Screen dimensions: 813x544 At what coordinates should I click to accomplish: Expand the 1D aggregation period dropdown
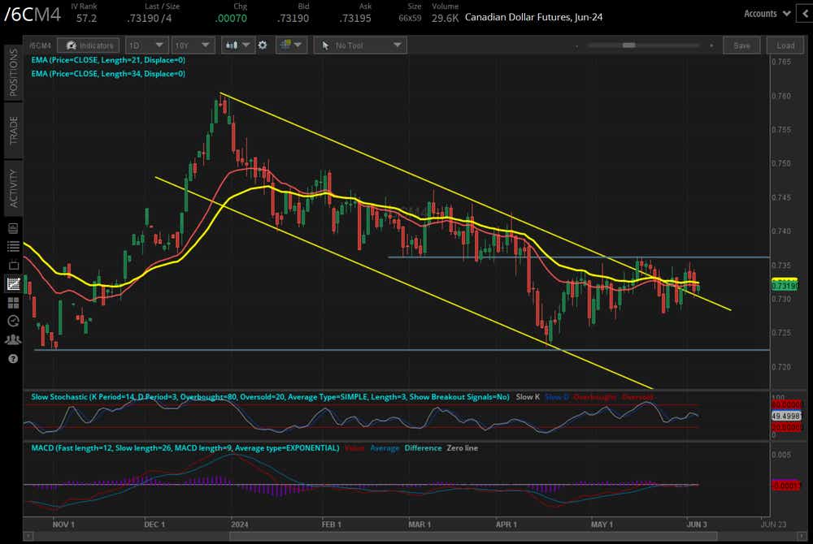pyautogui.click(x=147, y=45)
